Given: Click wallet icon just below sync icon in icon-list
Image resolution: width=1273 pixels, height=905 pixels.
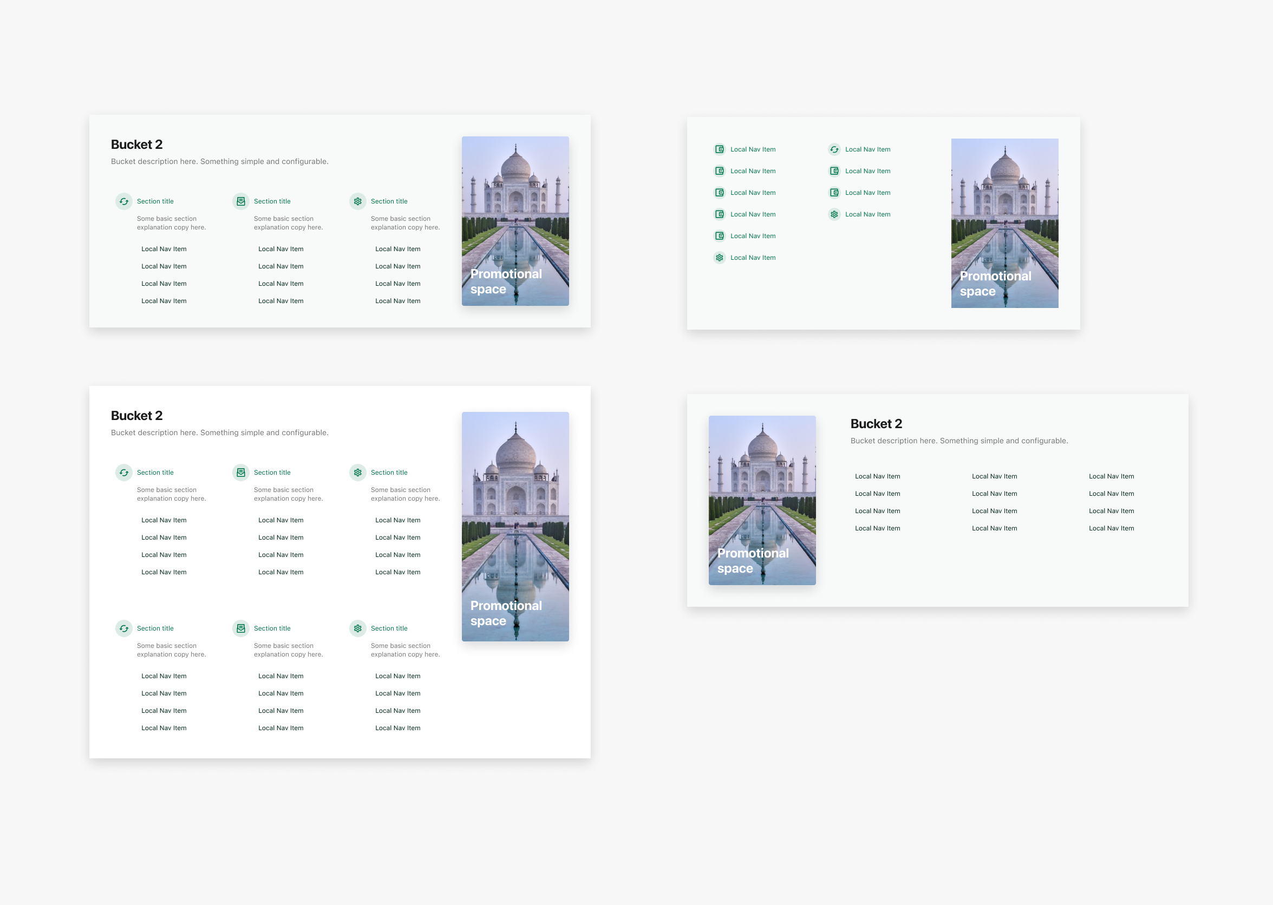Looking at the screenshot, I should pyautogui.click(x=834, y=171).
